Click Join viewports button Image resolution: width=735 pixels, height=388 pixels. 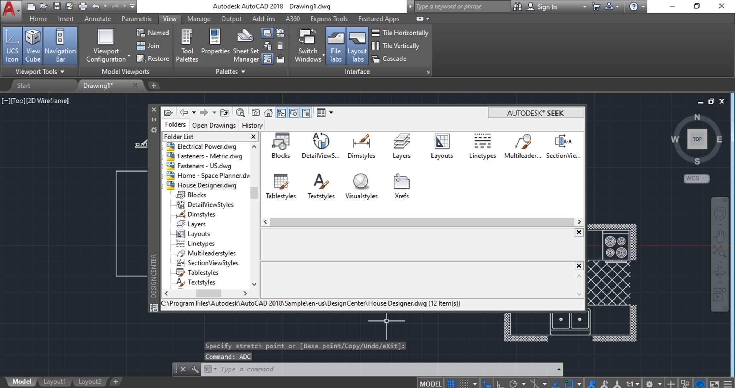pos(148,46)
